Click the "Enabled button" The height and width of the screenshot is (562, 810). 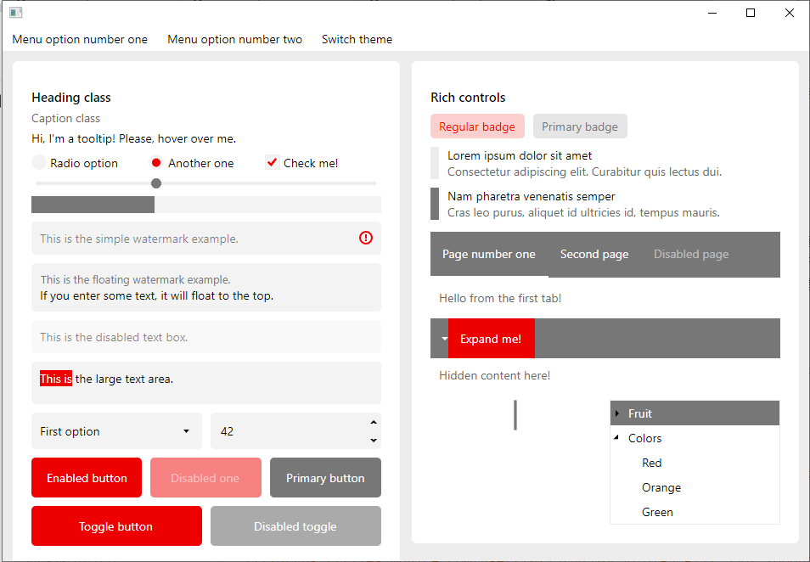coord(87,478)
